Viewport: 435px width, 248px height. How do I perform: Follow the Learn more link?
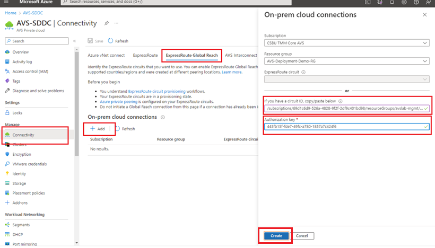232,72
